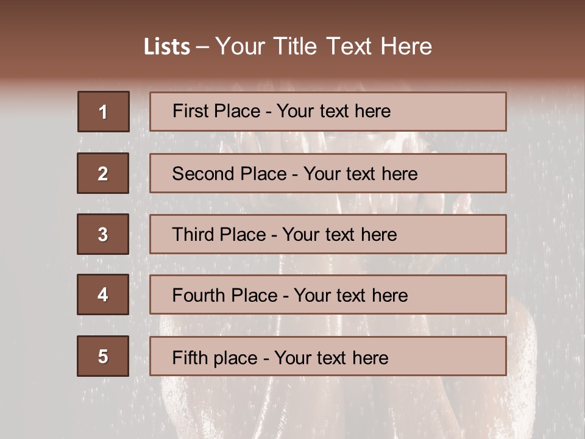Screen dimensions: 585x439
Task: Click the number 2 list box
Action: point(103,173)
